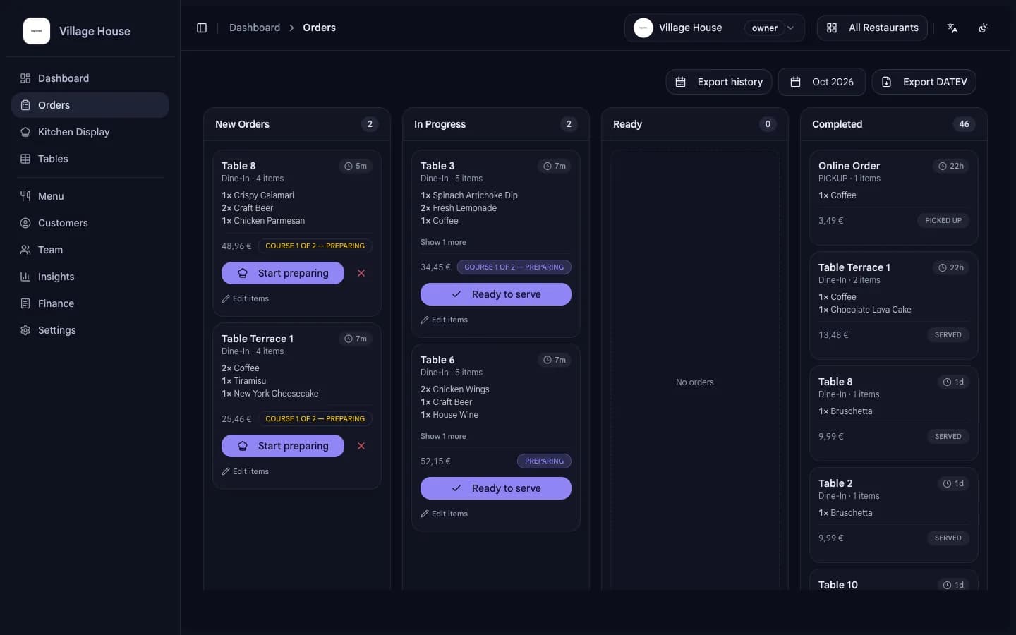Go to Tables in sidebar
This screenshot has width=1016, height=635.
coord(90,159)
